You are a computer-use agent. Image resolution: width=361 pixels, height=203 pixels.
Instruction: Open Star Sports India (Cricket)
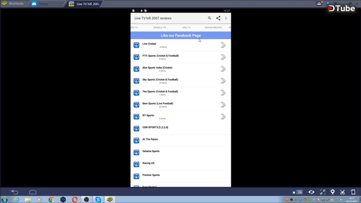[180, 69]
